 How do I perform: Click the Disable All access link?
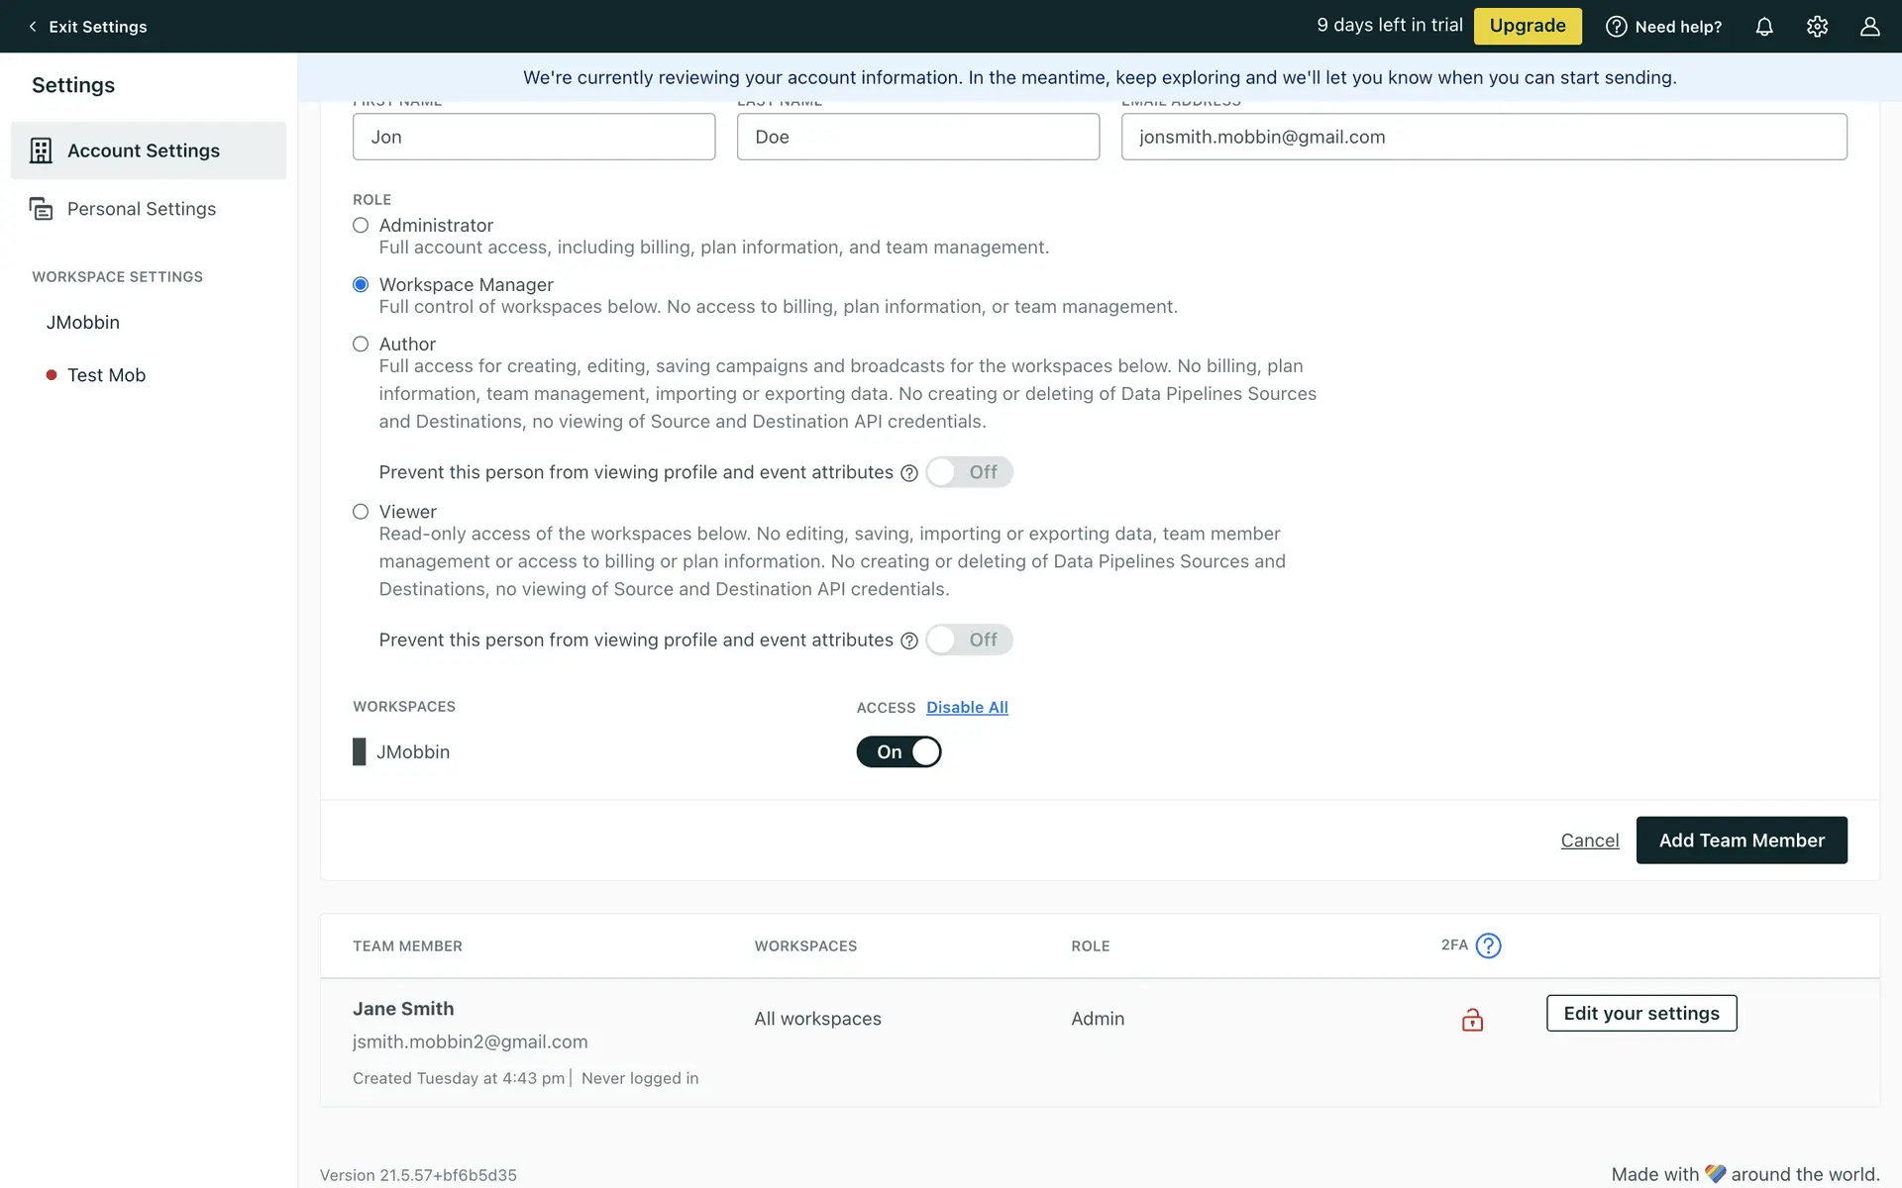tap(967, 708)
